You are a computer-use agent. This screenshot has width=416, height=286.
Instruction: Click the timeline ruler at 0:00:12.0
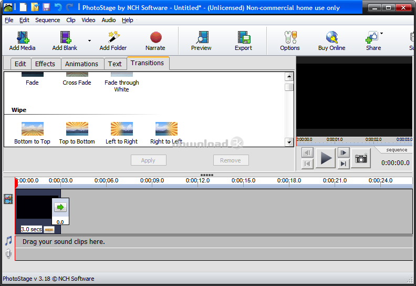pyautogui.click(x=197, y=181)
